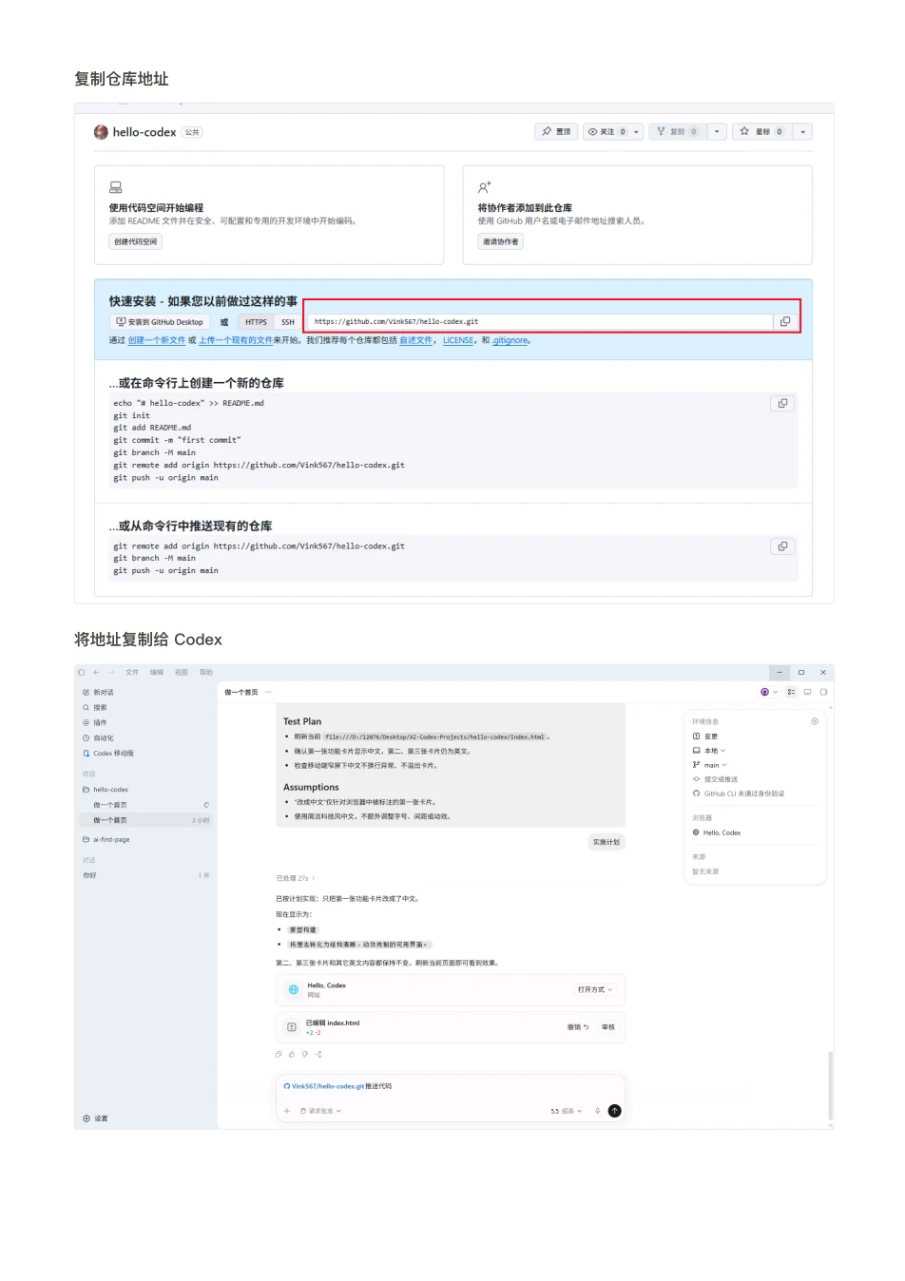Open 设置 at sidebar bottom

[x=95, y=1118]
